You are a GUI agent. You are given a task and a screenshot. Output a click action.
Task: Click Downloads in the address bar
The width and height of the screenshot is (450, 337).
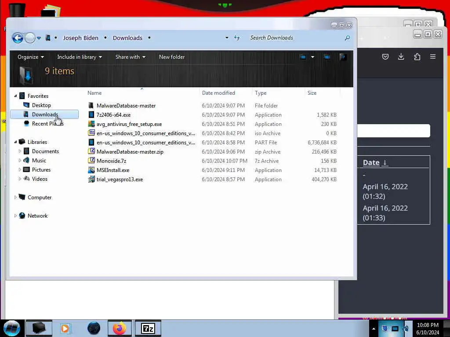[x=127, y=38]
